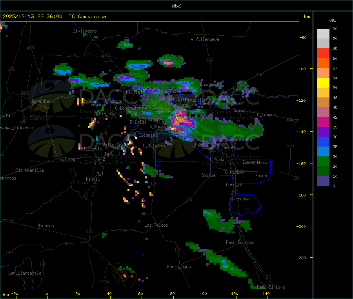Select the 5 dBZ purple legend swatch
Screen dimensions: 353x299
click(x=323, y=181)
